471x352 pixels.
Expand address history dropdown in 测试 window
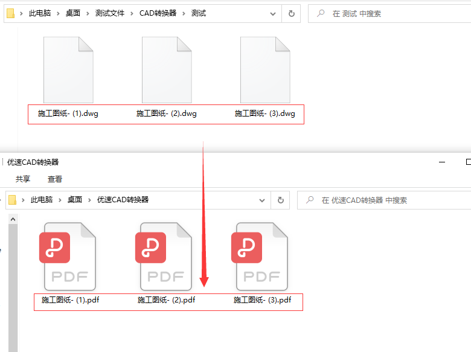coord(273,14)
